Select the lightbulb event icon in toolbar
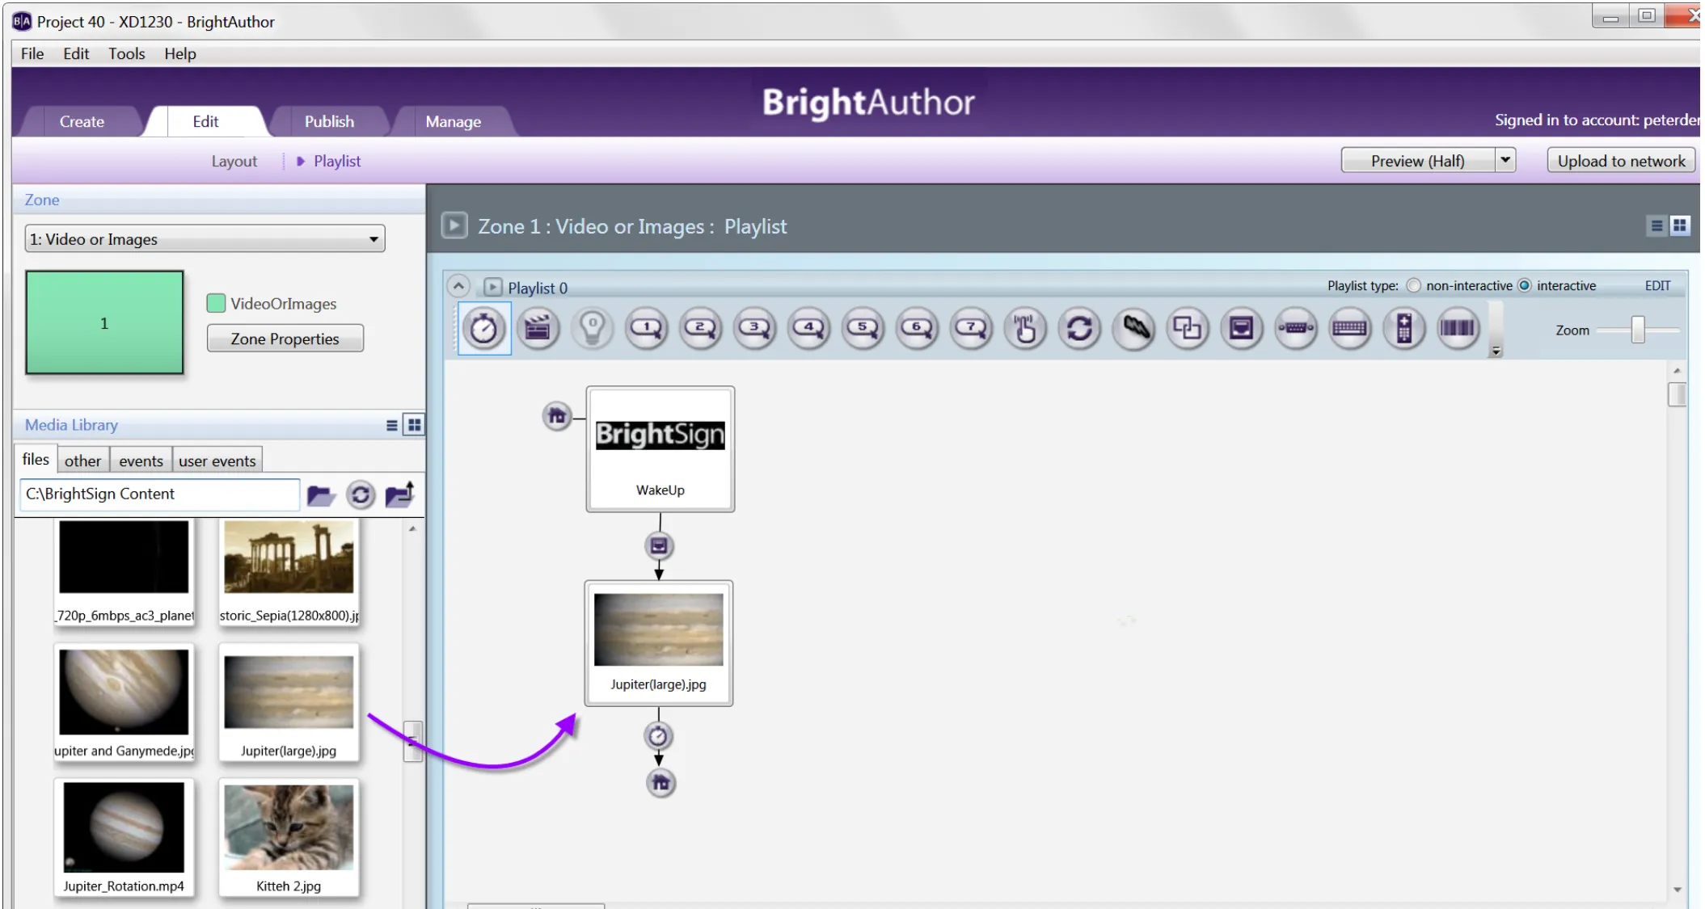 pos(593,329)
